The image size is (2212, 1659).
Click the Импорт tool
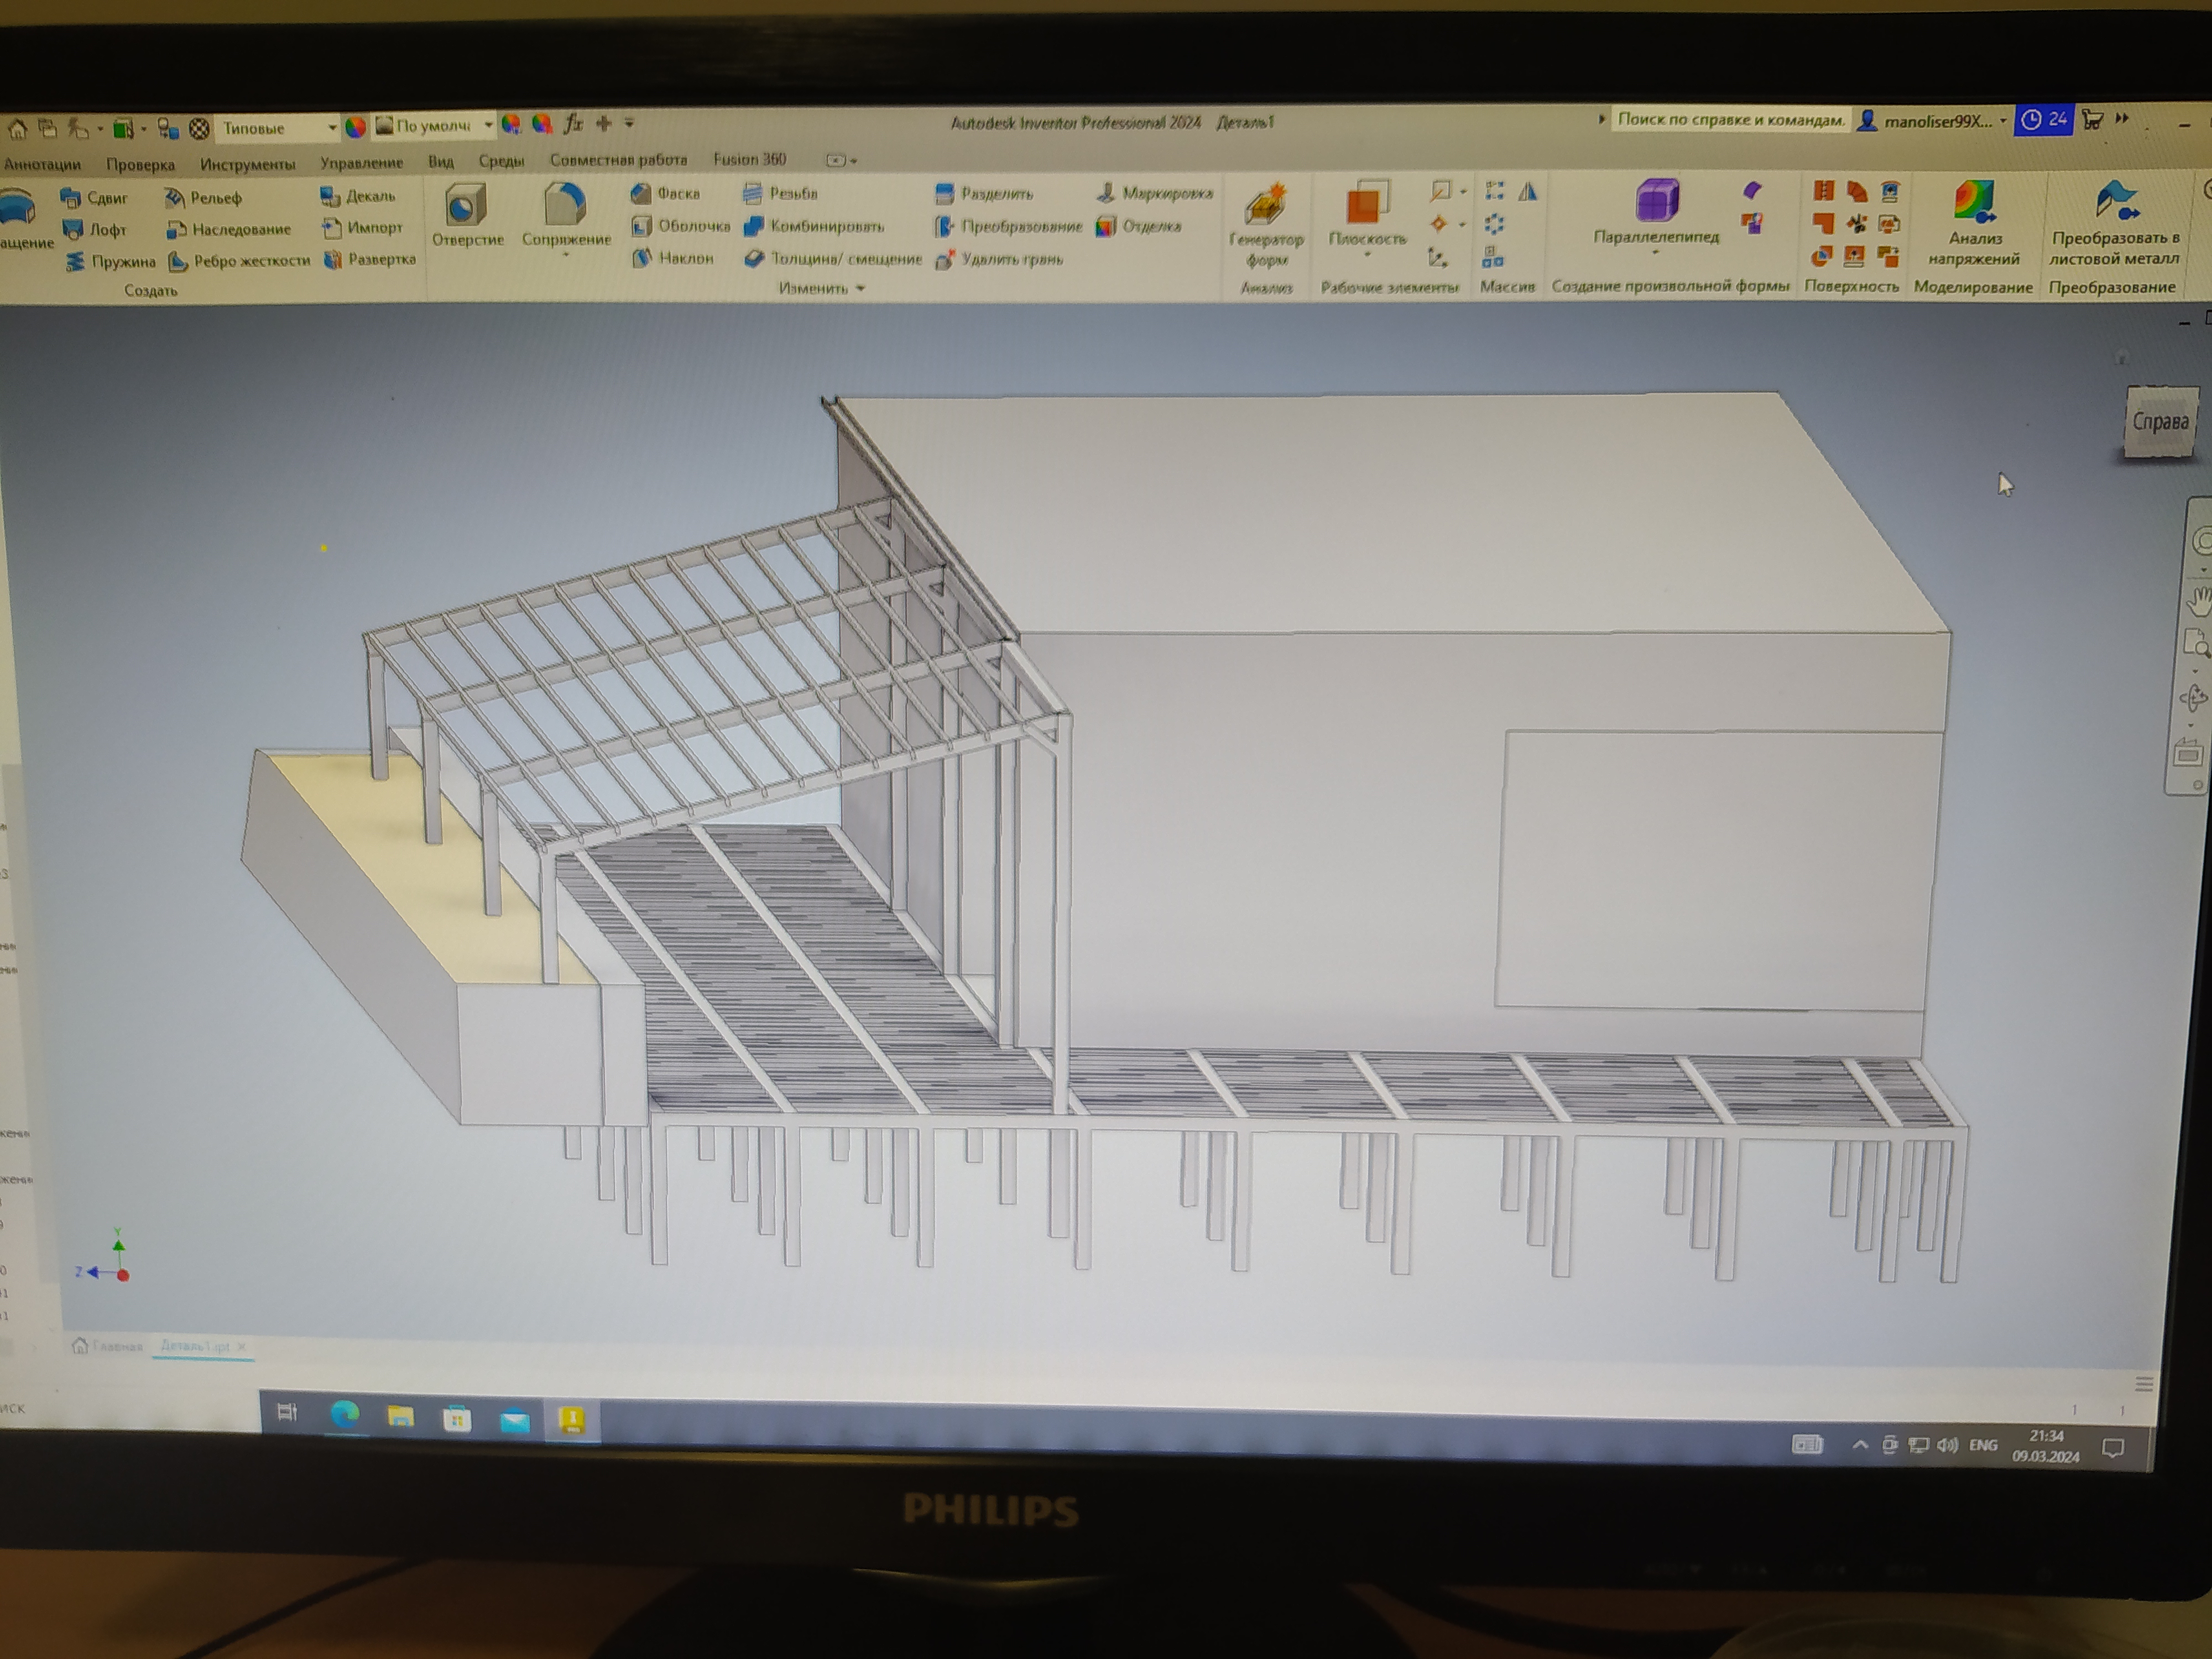click(362, 228)
